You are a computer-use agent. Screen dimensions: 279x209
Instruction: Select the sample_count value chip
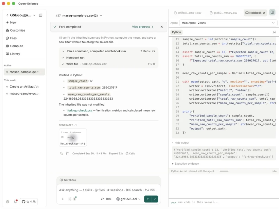pyautogui.click(x=78, y=81)
